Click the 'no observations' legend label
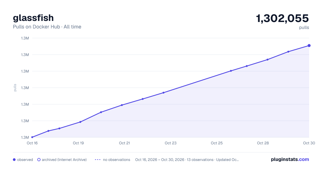This screenshot has height=169, width=322. (116, 160)
